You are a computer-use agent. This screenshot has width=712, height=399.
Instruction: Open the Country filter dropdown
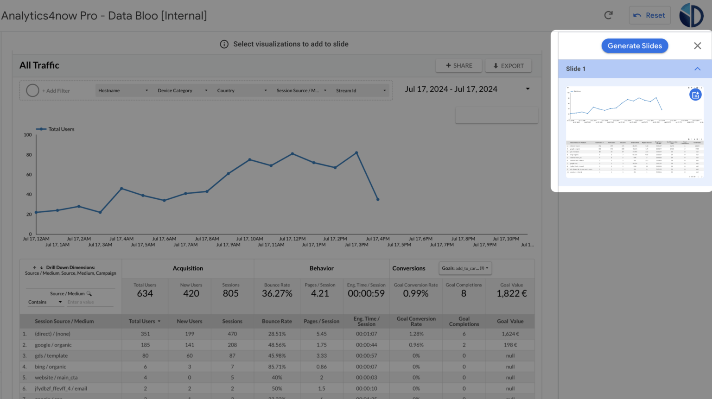pos(242,90)
